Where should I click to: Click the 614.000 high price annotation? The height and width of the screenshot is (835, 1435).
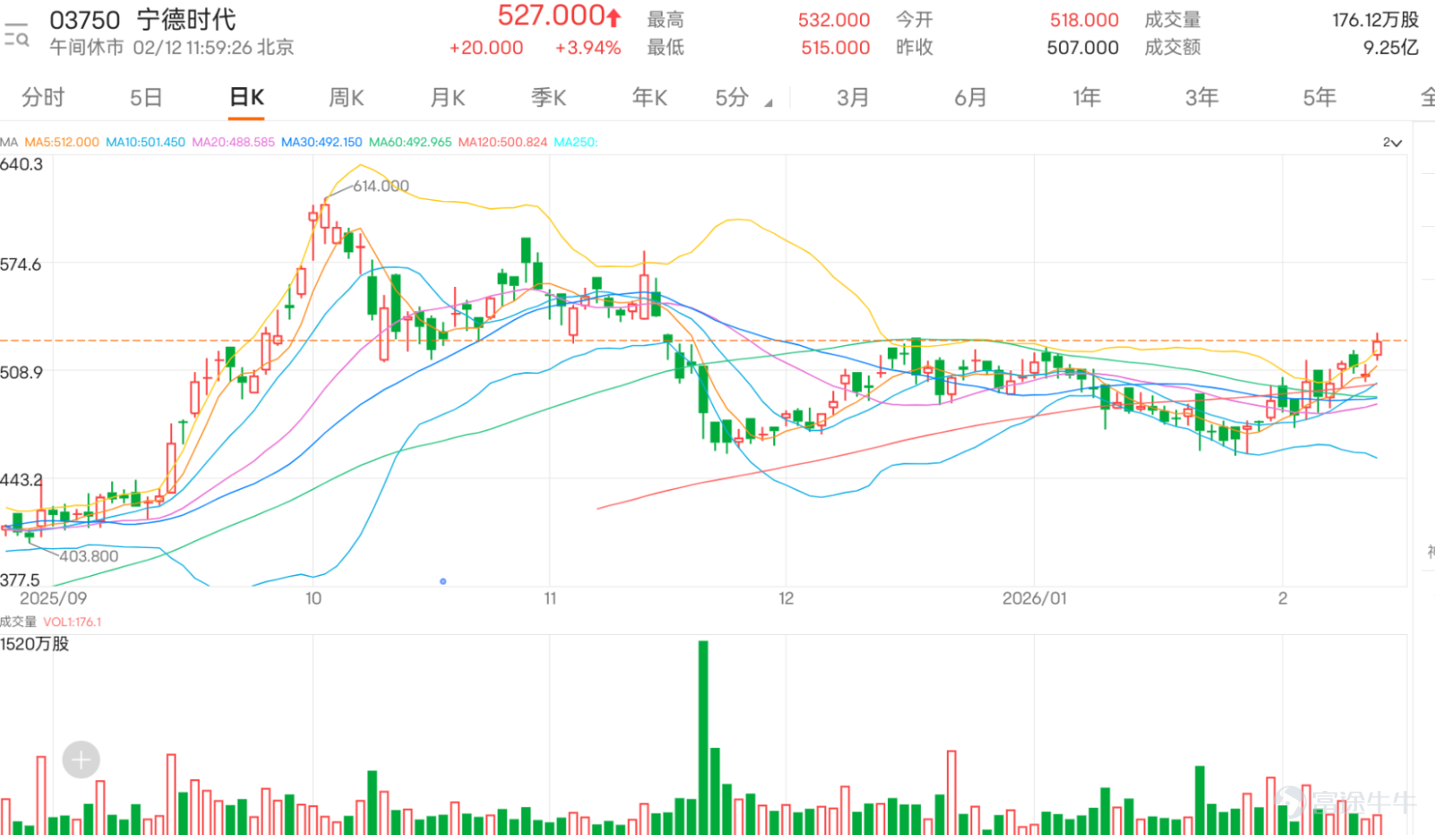[381, 187]
